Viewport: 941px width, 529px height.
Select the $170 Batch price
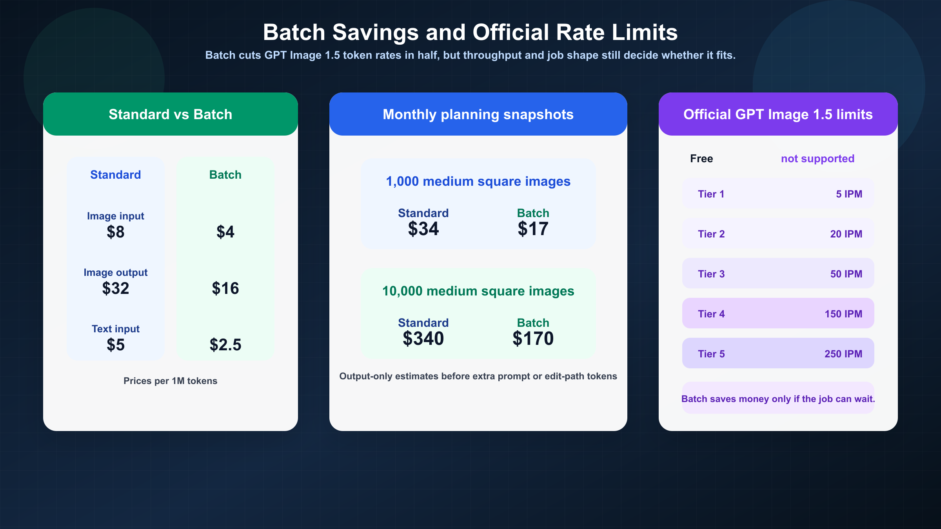[x=533, y=339]
